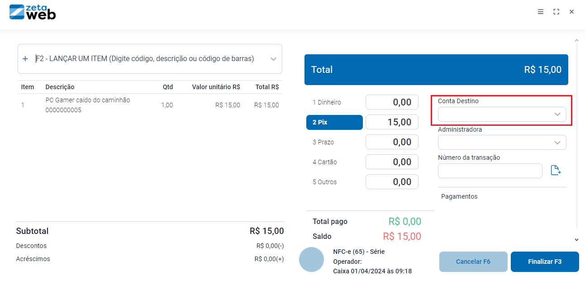Choose the 3 Prazo payment option
The width and height of the screenshot is (585, 281).
334,142
